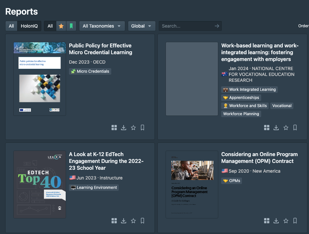The height and width of the screenshot is (234, 309).
Task: Star the OPM Contract report
Action: (286, 221)
